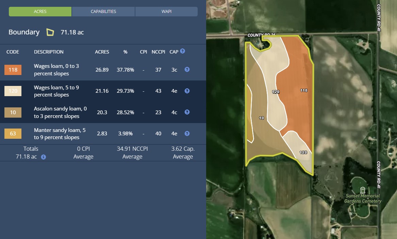Viewport: 397px width, 239px height.
Task: Sort by the NCCPI column header
Action: point(158,52)
